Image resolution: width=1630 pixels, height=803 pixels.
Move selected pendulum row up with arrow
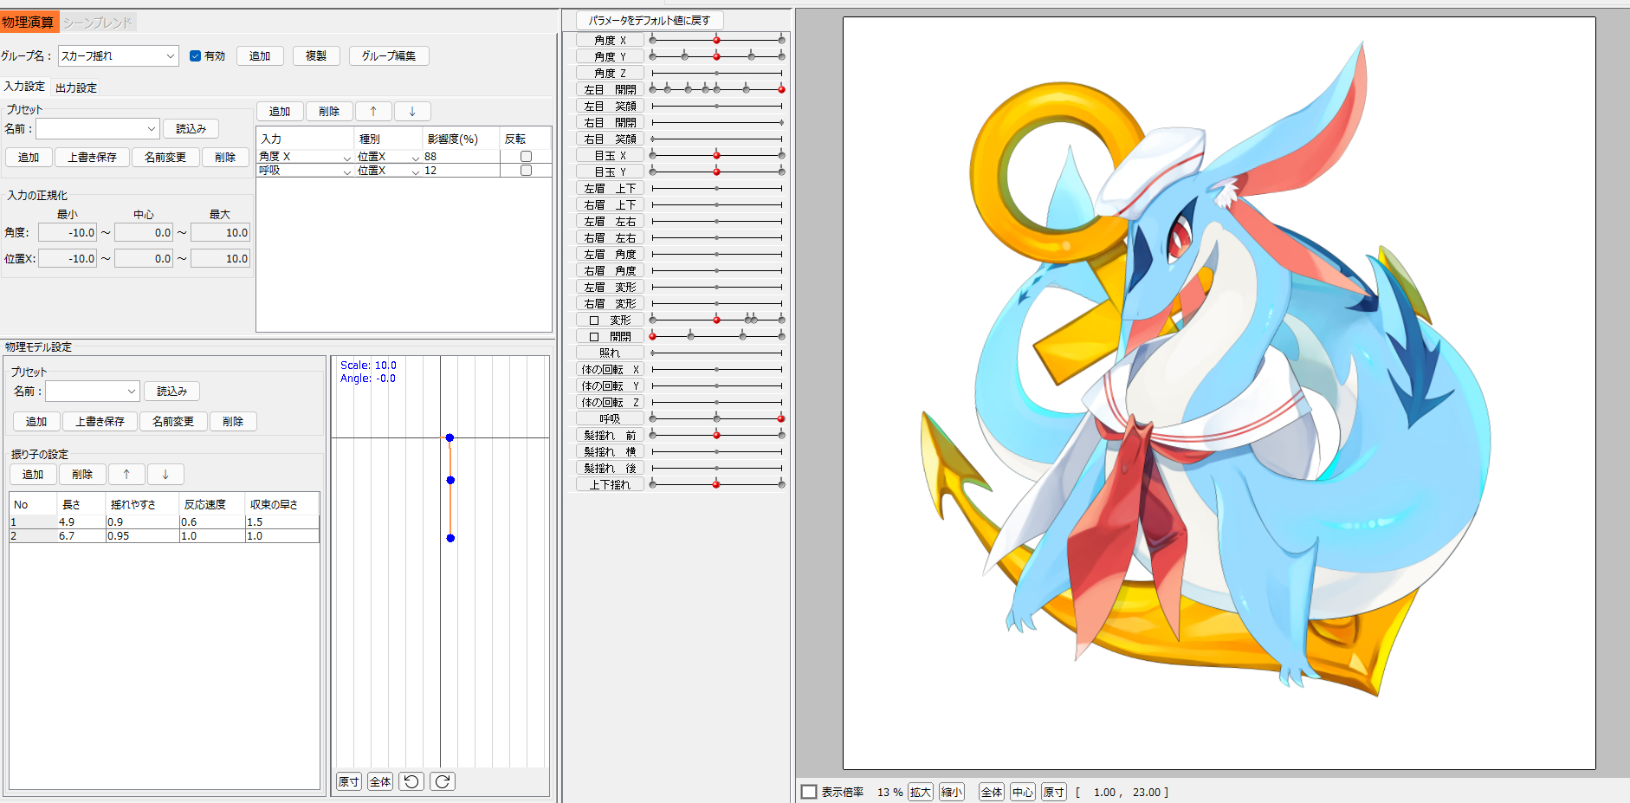pos(126,475)
